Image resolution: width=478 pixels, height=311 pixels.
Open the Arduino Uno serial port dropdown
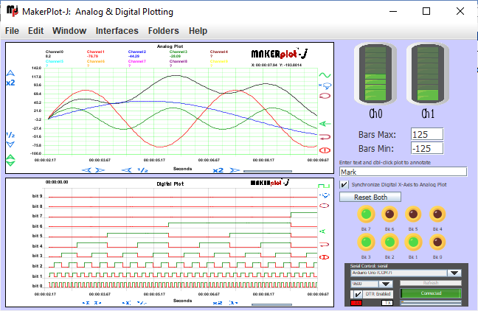coord(454,273)
